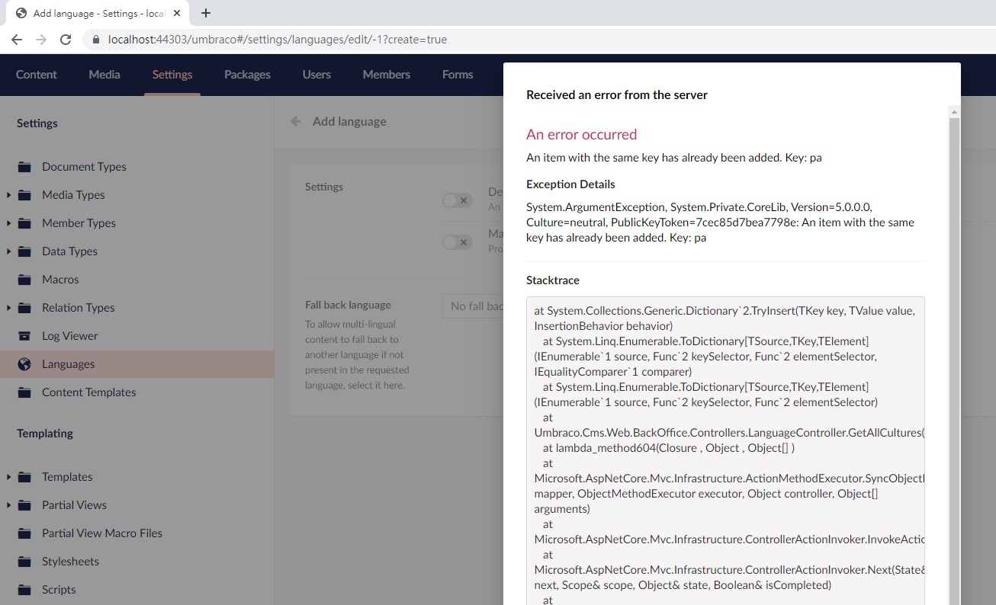Reload the page with browser refresh icon
996x605 pixels.
click(66, 40)
